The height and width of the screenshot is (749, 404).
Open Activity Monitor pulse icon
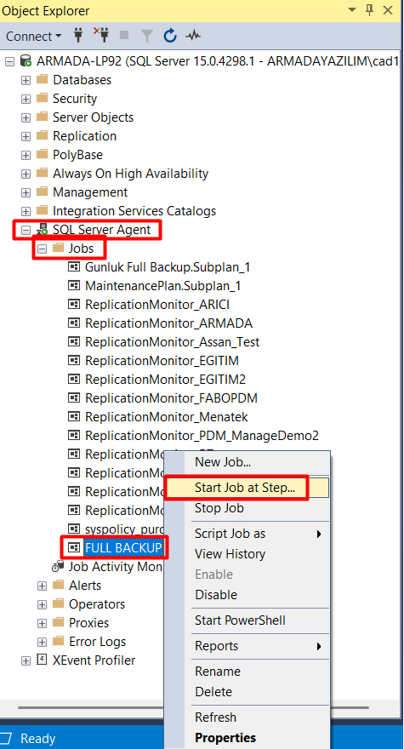click(193, 36)
